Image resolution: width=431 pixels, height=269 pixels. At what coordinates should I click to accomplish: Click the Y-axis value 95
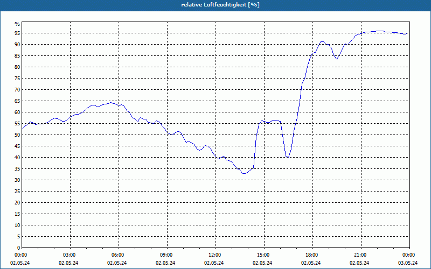tap(17, 33)
